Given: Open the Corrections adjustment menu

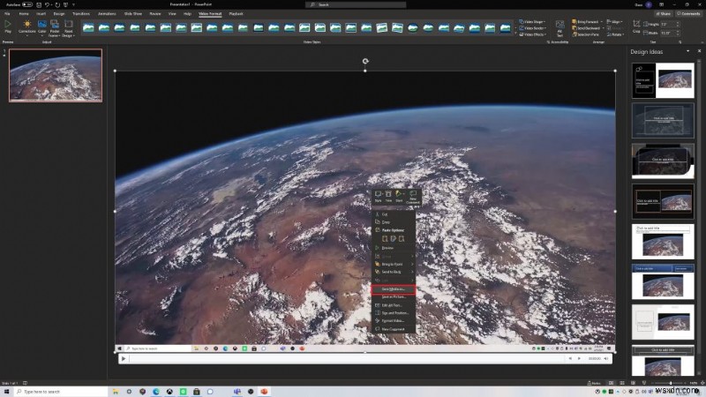Looking at the screenshot, I should tap(27, 26).
